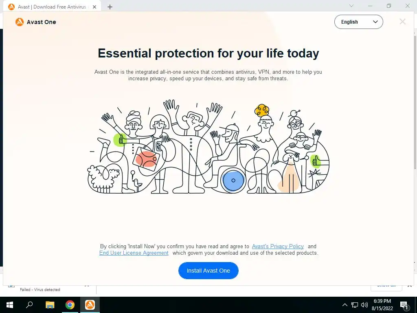Image resolution: width=417 pixels, height=313 pixels.
Task: Close the Avast One installer dialog
Action: click(x=402, y=22)
